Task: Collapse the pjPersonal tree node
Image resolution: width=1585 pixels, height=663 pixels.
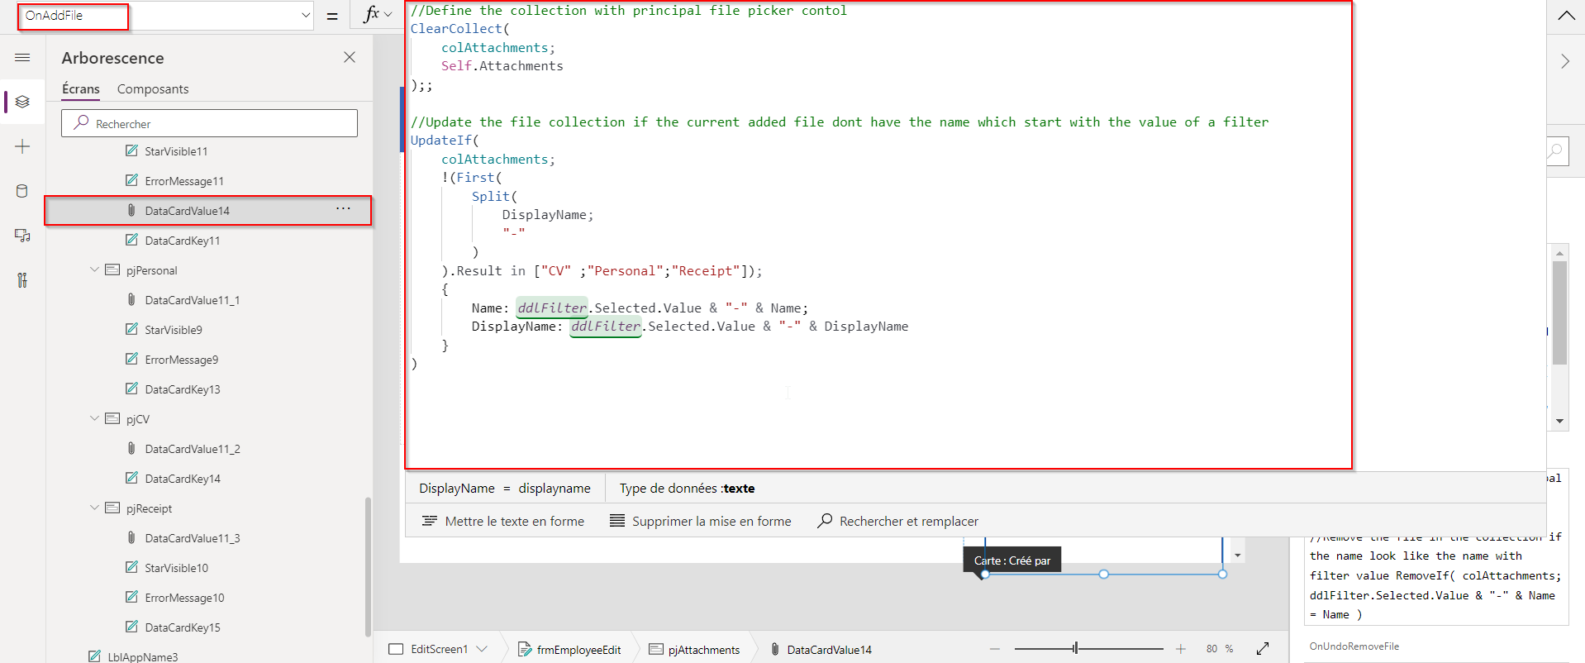Action: (x=94, y=269)
